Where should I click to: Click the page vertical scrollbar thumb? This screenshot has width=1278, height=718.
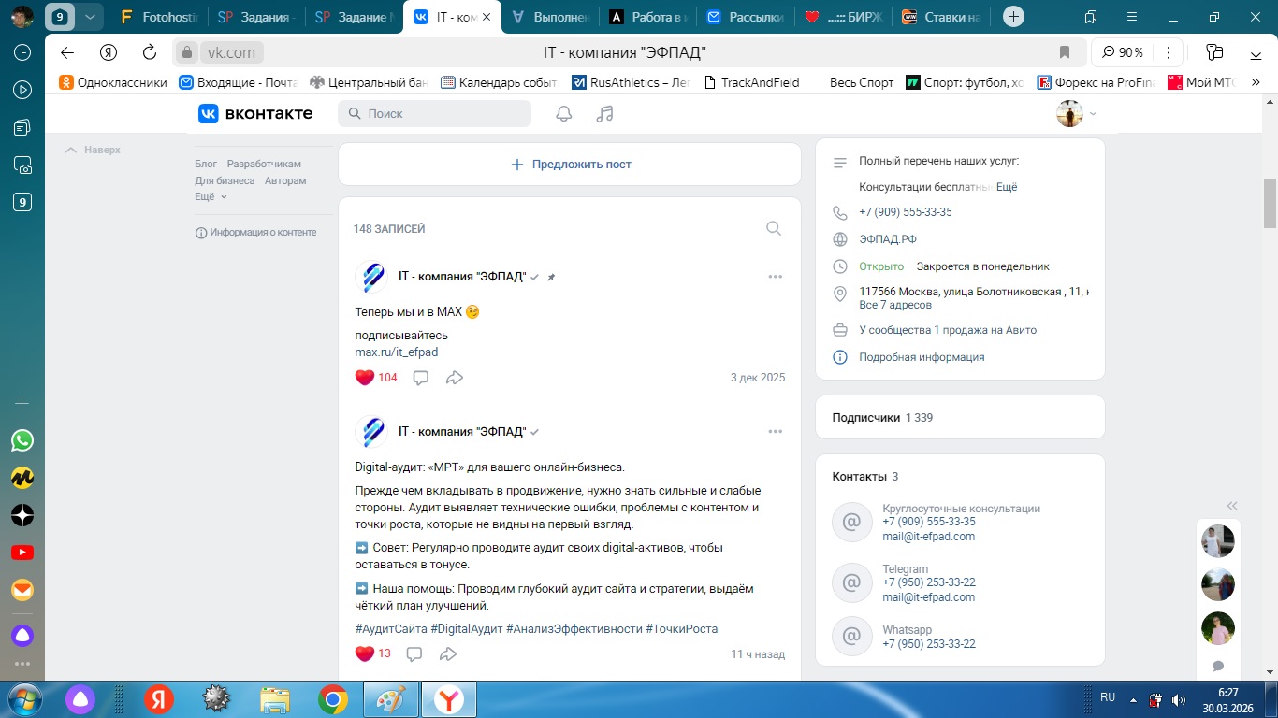[x=1270, y=202]
